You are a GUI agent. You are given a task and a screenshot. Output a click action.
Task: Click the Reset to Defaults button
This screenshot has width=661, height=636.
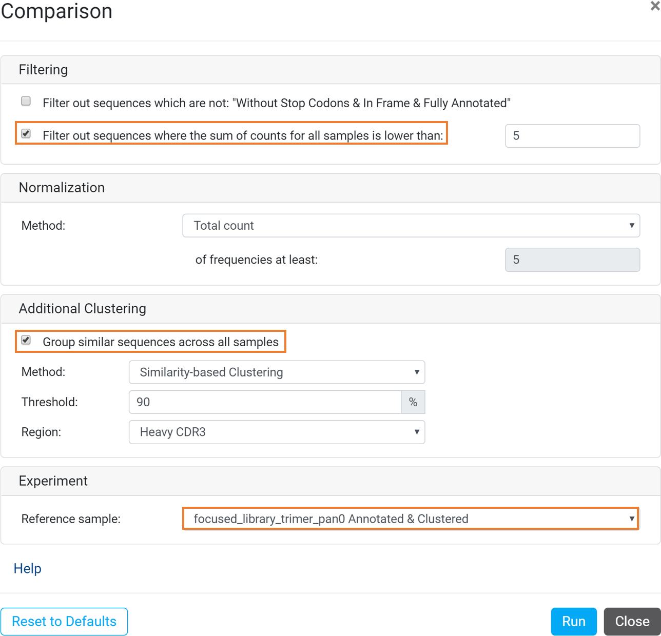pyautogui.click(x=64, y=622)
